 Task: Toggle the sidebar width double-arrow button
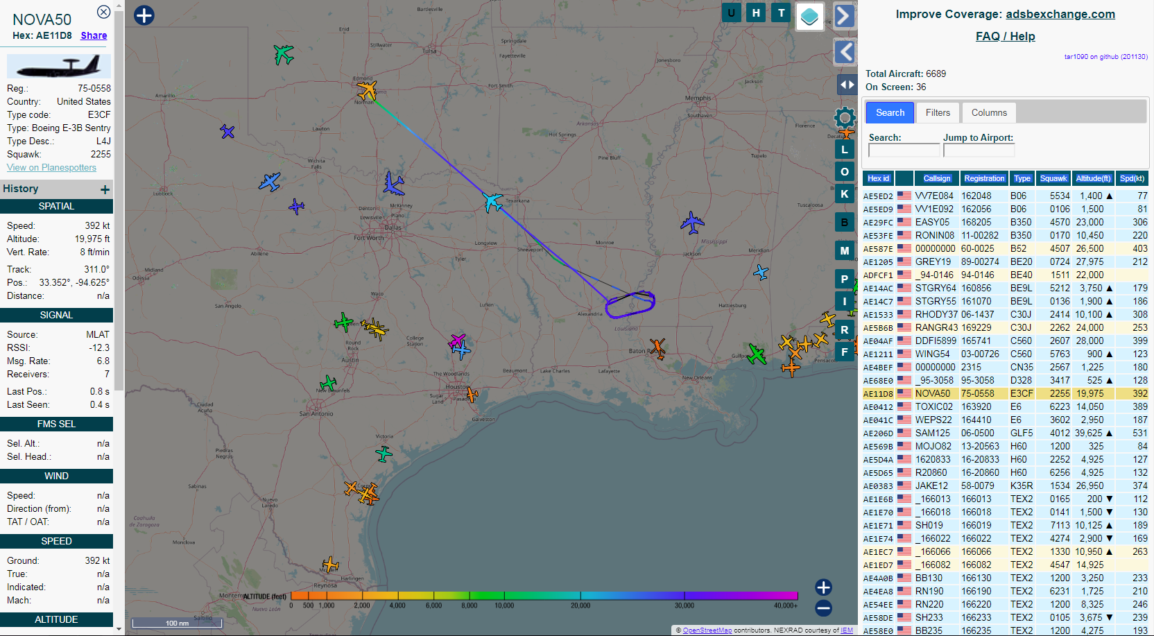[x=847, y=85]
